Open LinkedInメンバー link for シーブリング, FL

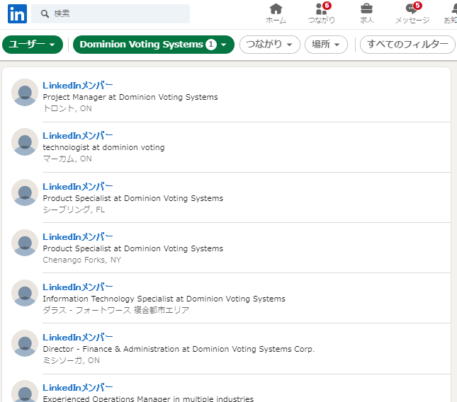[77, 187]
